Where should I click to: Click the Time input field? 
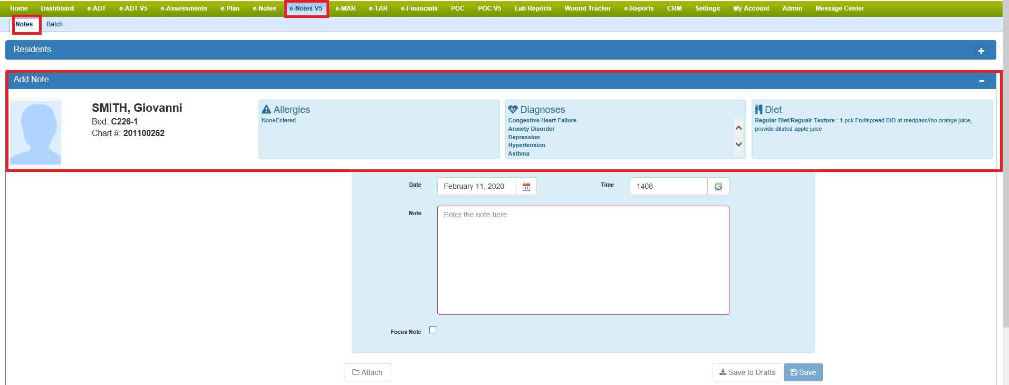(668, 187)
